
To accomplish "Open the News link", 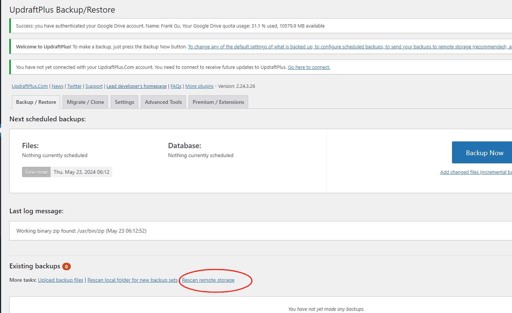I will tap(57, 86).
